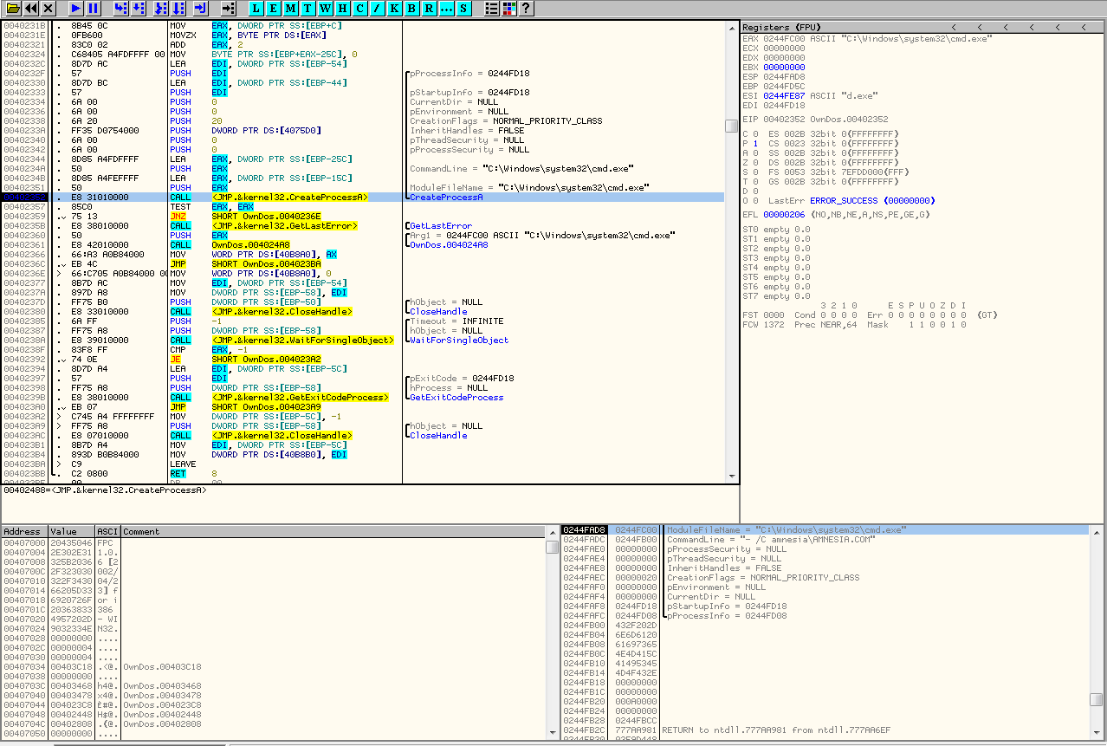1107x746 pixels.
Task: Click the Address column header in dump
Action: tap(22, 531)
